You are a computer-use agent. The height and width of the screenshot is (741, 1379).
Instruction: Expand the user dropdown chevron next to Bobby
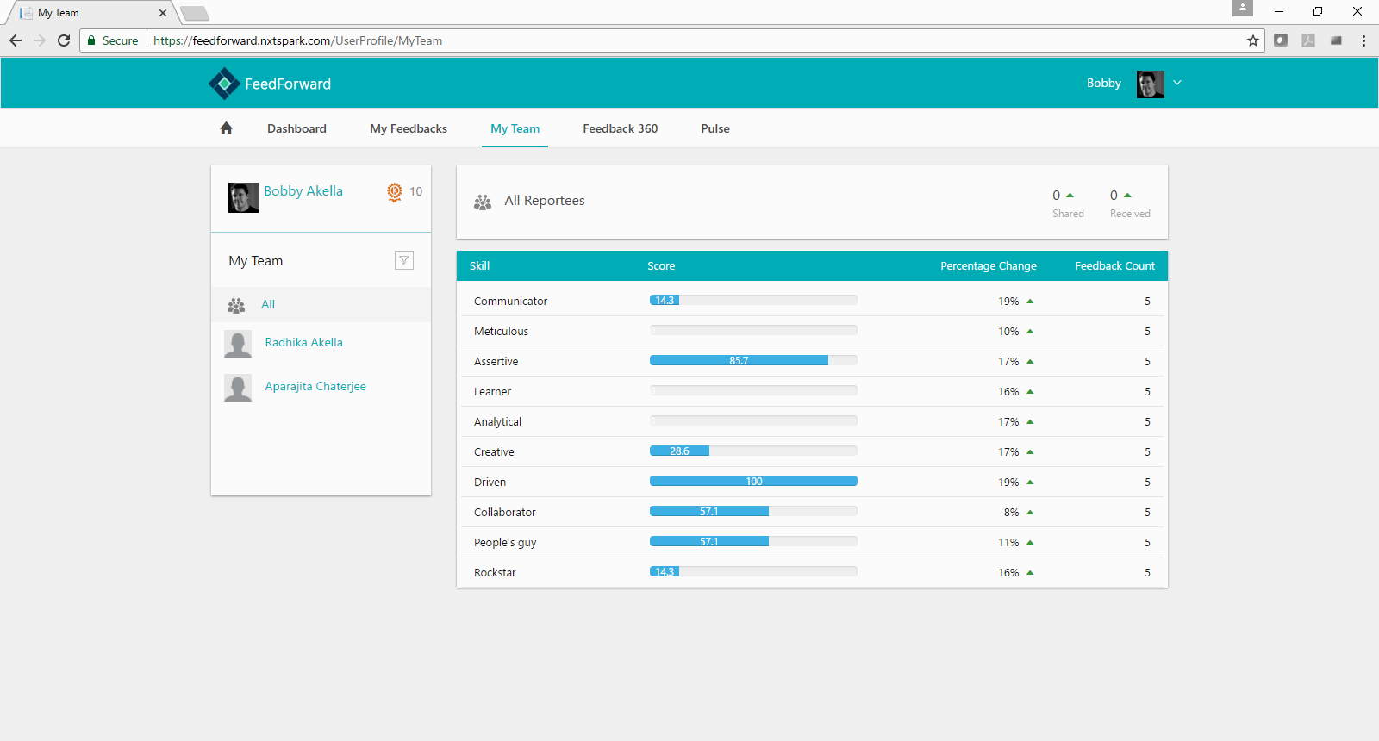[1177, 83]
